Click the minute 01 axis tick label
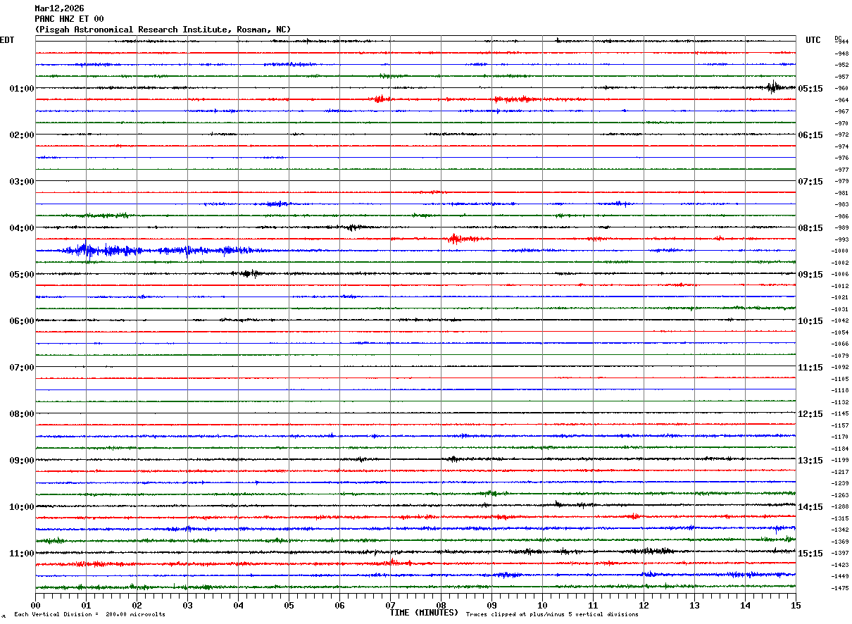This screenshot has width=852, height=624. [86, 606]
